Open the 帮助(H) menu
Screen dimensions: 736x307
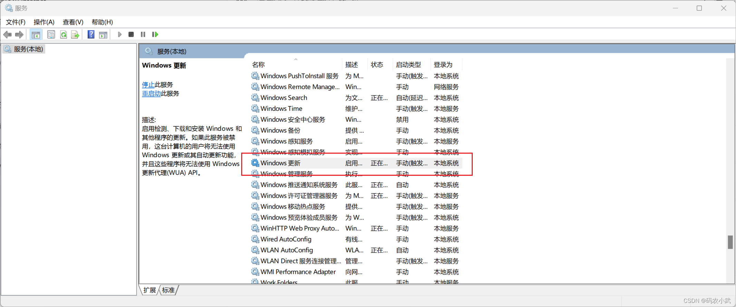tap(102, 22)
